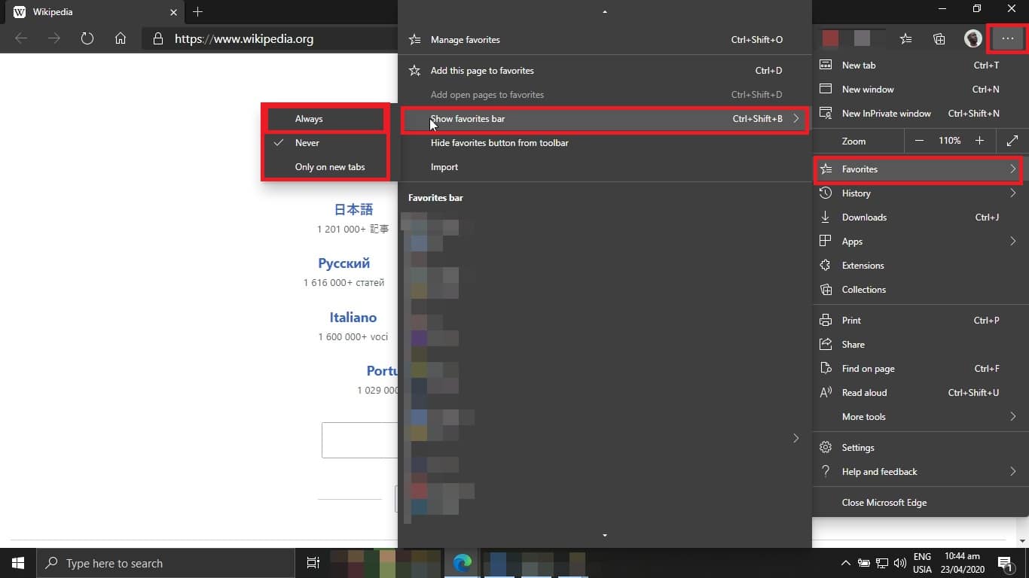Open ENG language indicator
Screen dimensions: 1029x578
coord(922,563)
